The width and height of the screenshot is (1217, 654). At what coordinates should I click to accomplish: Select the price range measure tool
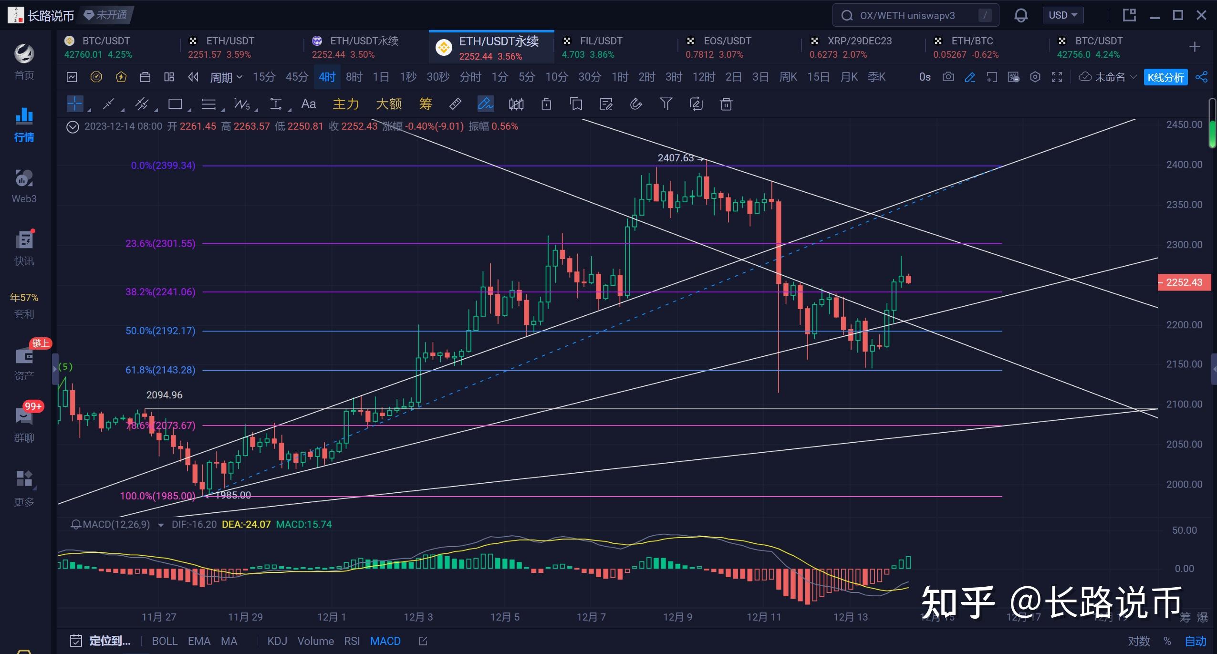click(x=276, y=104)
